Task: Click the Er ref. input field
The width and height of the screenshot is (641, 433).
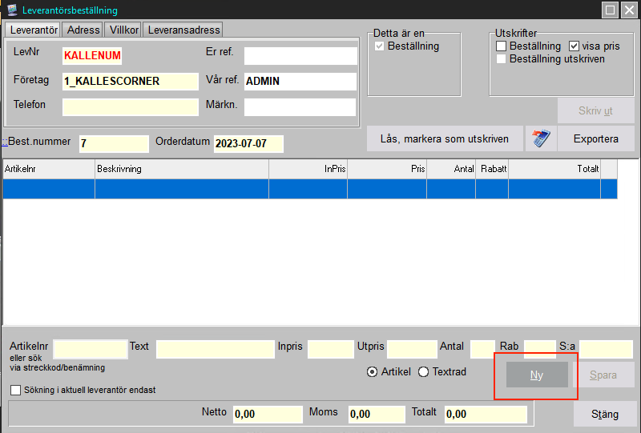Action: (300, 56)
